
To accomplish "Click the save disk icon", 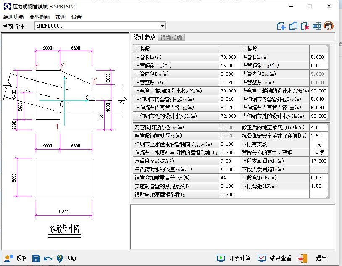I will coord(36,258).
